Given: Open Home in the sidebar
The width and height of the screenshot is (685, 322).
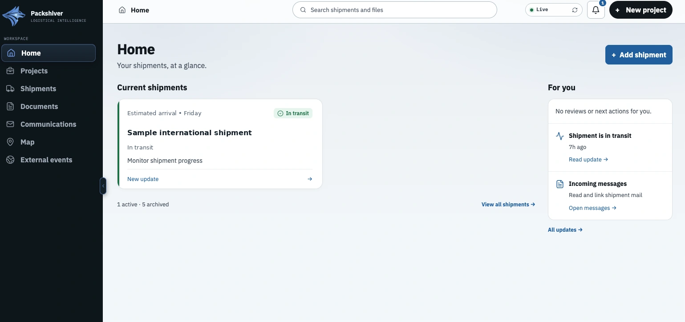Looking at the screenshot, I should (49, 53).
